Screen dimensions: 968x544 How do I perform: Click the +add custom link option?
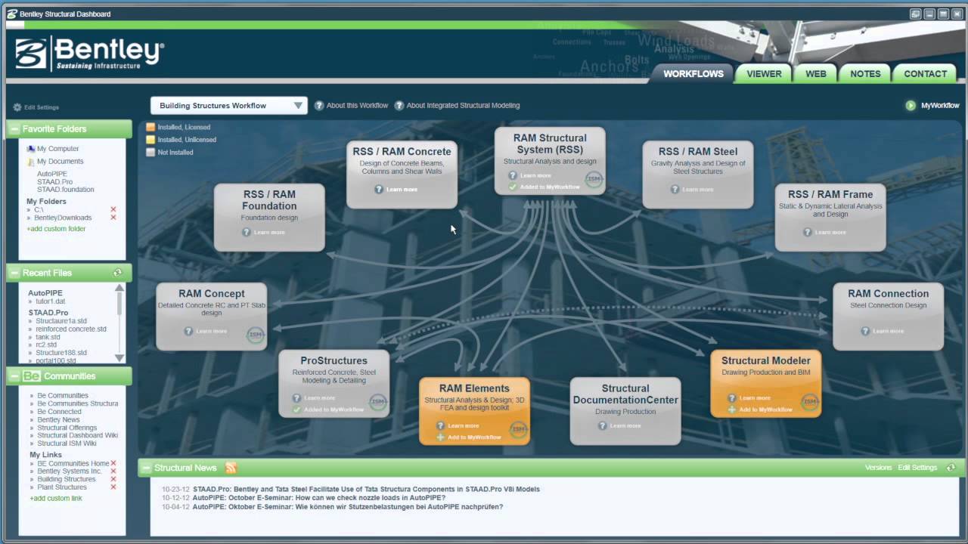coord(56,499)
